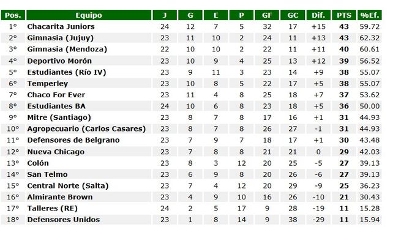Click the GF column header

click(267, 15)
